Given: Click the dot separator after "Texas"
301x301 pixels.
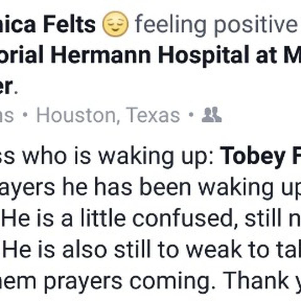Looking at the screenshot, I should (191, 115).
